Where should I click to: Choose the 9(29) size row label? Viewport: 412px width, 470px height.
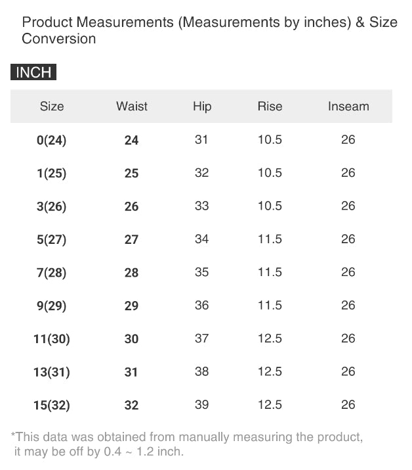[x=52, y=306]
